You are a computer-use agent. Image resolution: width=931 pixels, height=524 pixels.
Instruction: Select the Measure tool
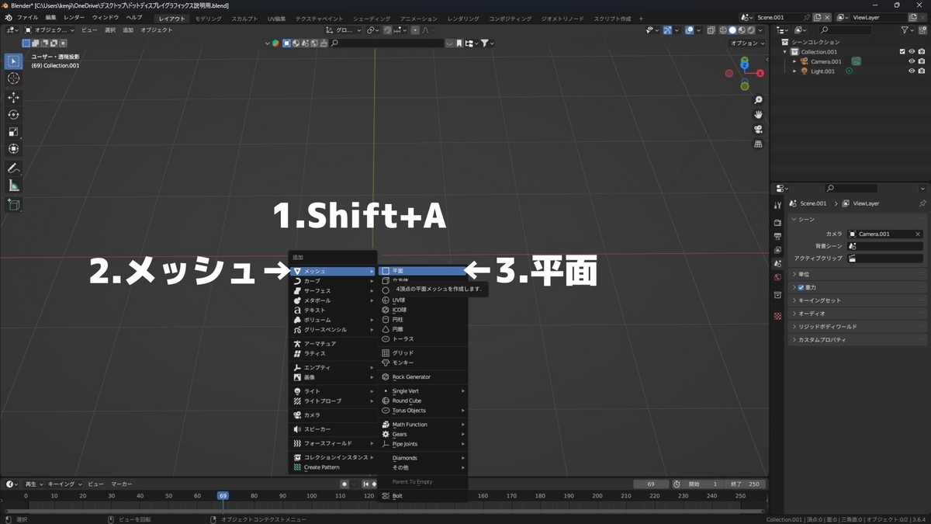pyautogui.click(x=14, y=185)
